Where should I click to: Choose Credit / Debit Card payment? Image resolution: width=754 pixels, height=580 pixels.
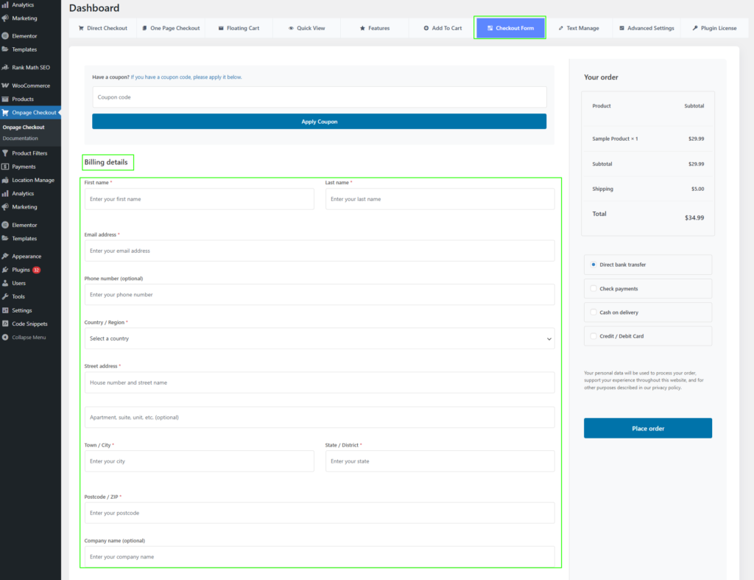(x=593, y=336)
